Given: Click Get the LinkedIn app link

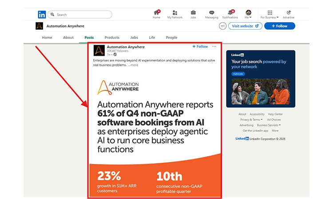Looking at the screenshot, I should pyautogui.click(x=255, y=131).
